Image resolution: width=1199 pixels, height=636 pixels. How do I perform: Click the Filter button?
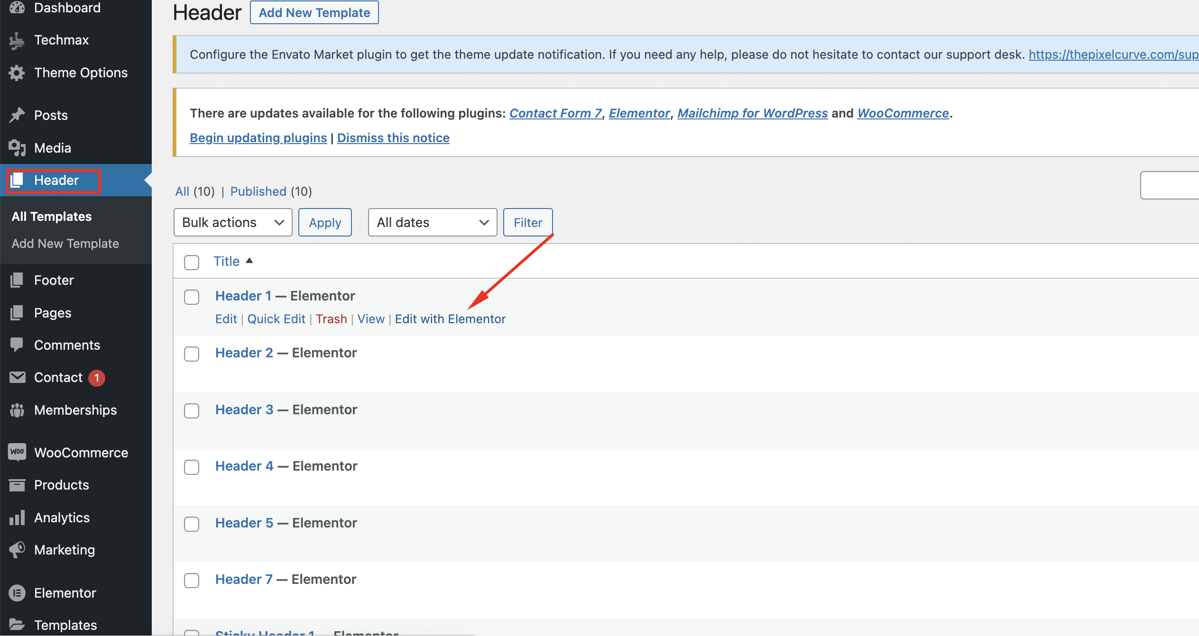(528, 222)
